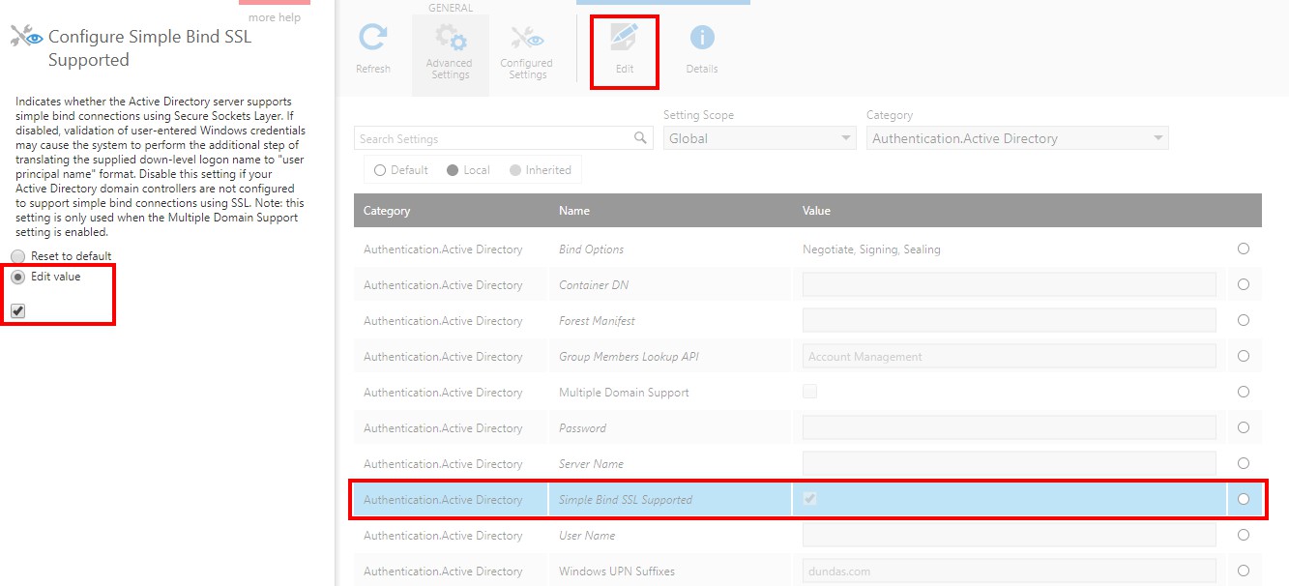Click the Refresh icon

373,39
